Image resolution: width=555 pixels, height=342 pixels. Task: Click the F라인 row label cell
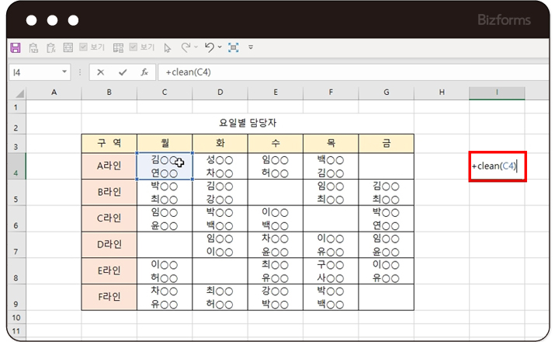pos(109,298)
